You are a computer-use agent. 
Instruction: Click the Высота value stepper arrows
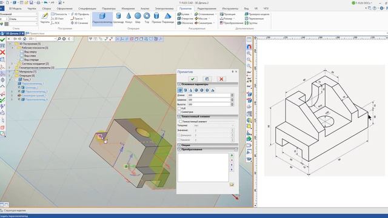(x=232, y=104)
